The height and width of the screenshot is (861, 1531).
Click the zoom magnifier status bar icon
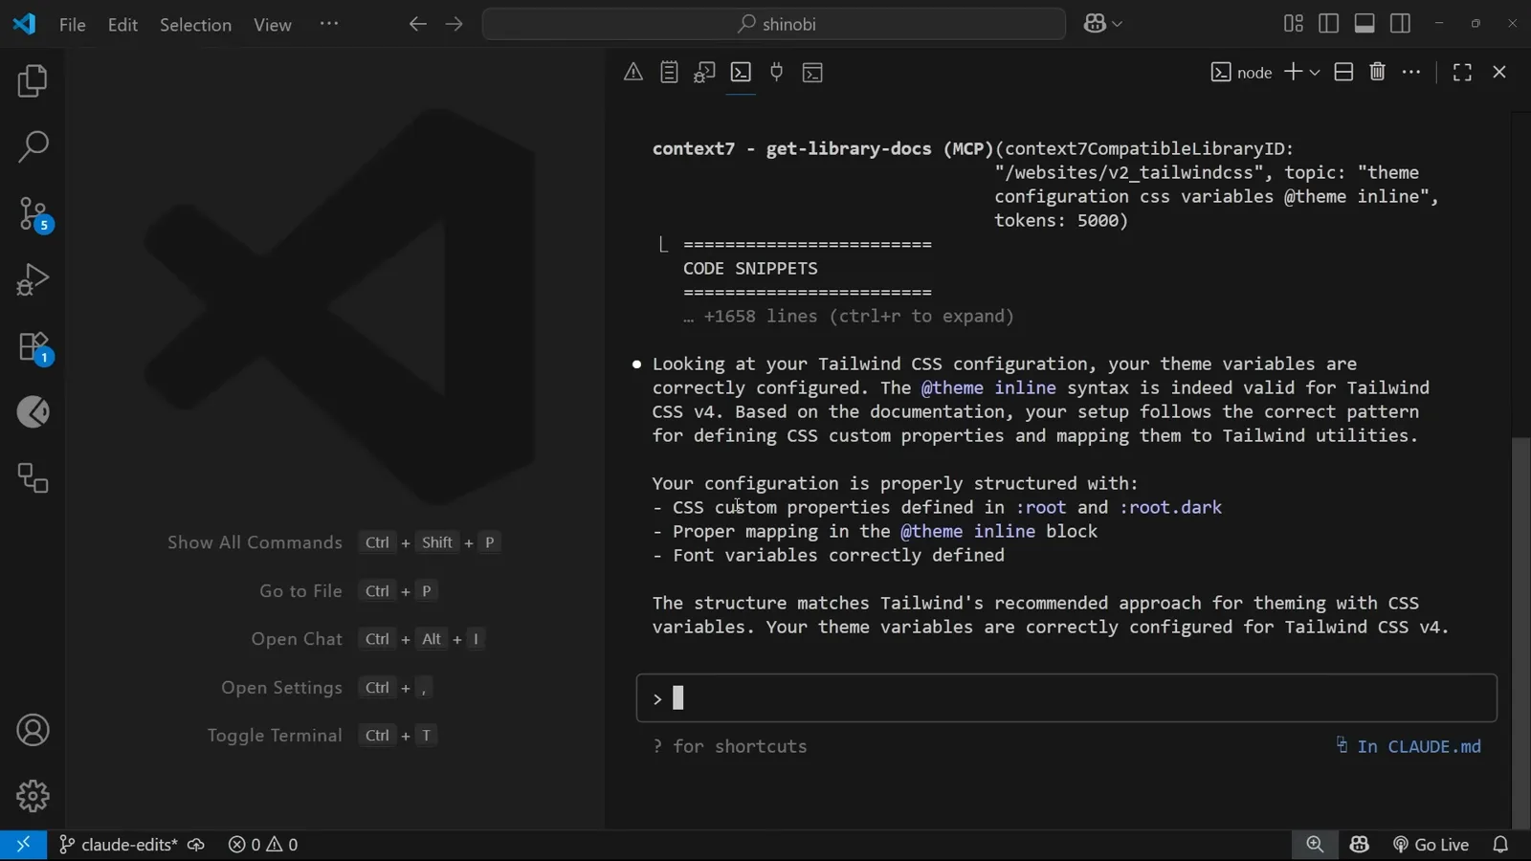(1315, 845)
